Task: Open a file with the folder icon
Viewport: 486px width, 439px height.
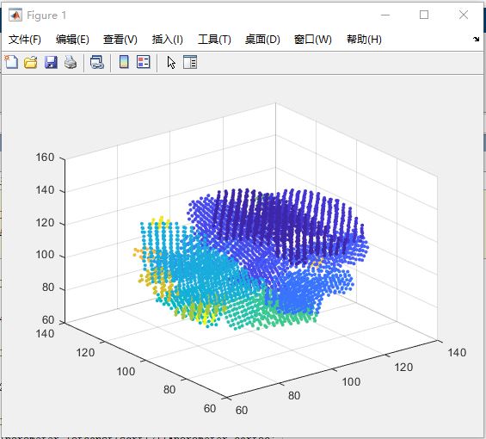Action: [31, 62]
